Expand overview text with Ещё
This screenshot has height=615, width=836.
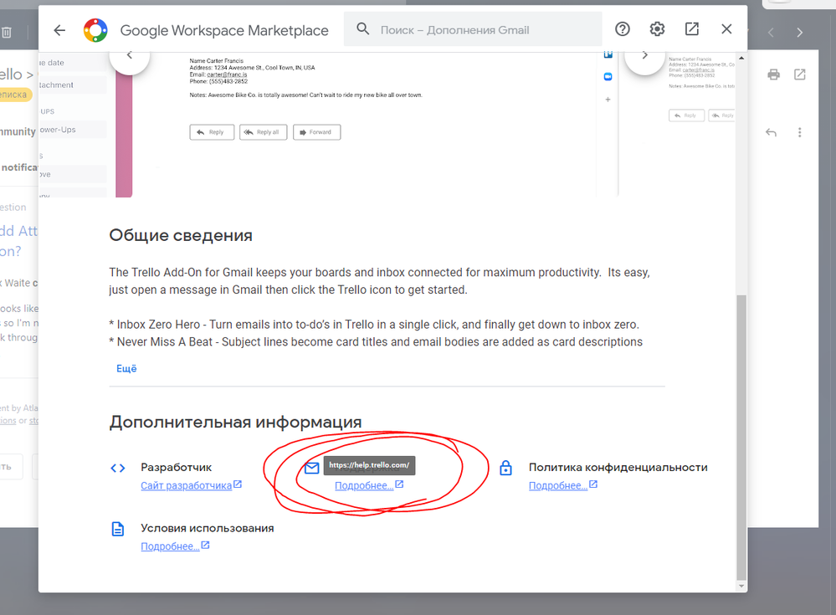click(126, 368)
